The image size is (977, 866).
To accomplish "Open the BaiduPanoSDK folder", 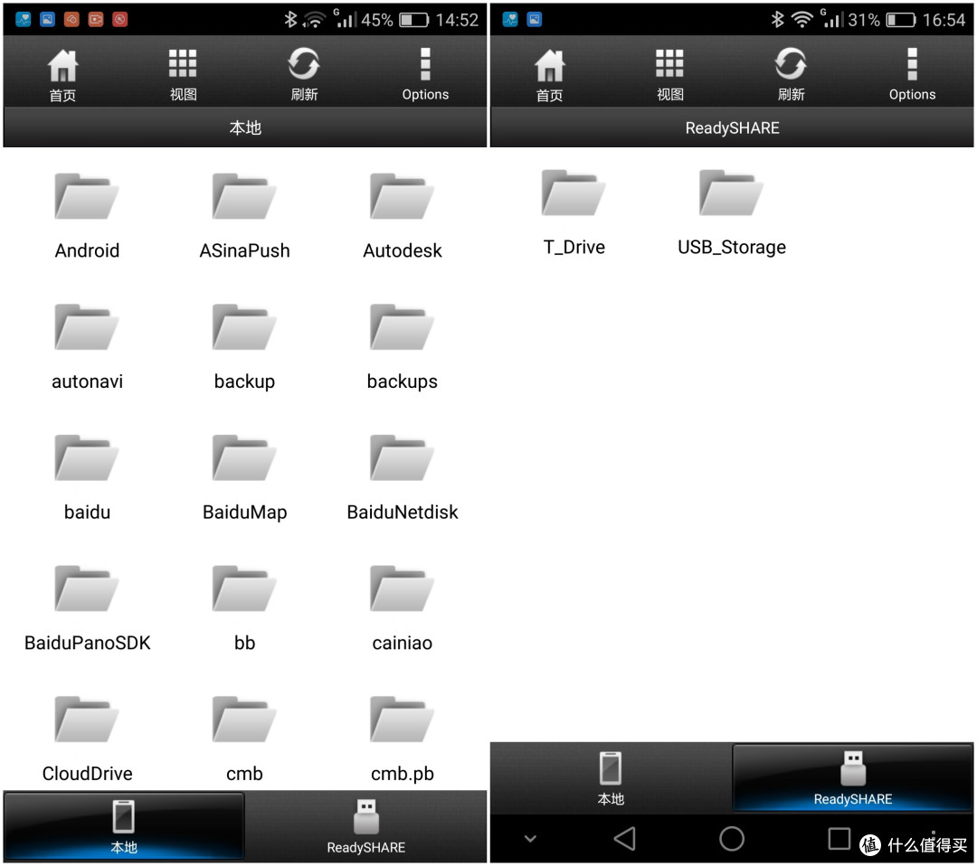I will tap(87, 607).
